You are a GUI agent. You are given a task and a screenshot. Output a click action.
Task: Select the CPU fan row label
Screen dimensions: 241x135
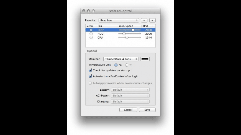[x=100, y=38]
